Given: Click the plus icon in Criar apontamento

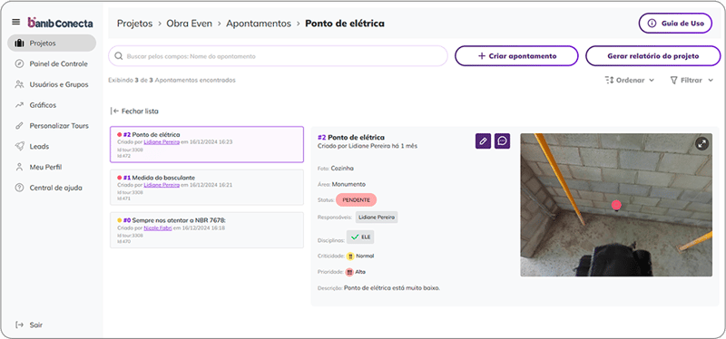Looking at the screenshot, I should (482, 56).
